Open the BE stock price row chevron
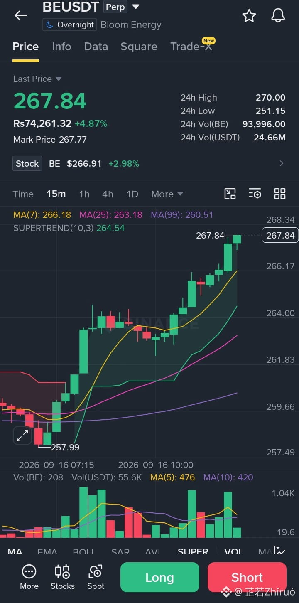 pos(282,163)
